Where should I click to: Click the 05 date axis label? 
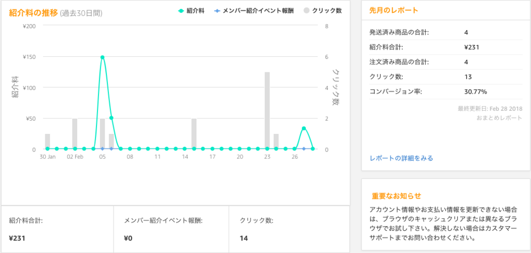(102, 157)
